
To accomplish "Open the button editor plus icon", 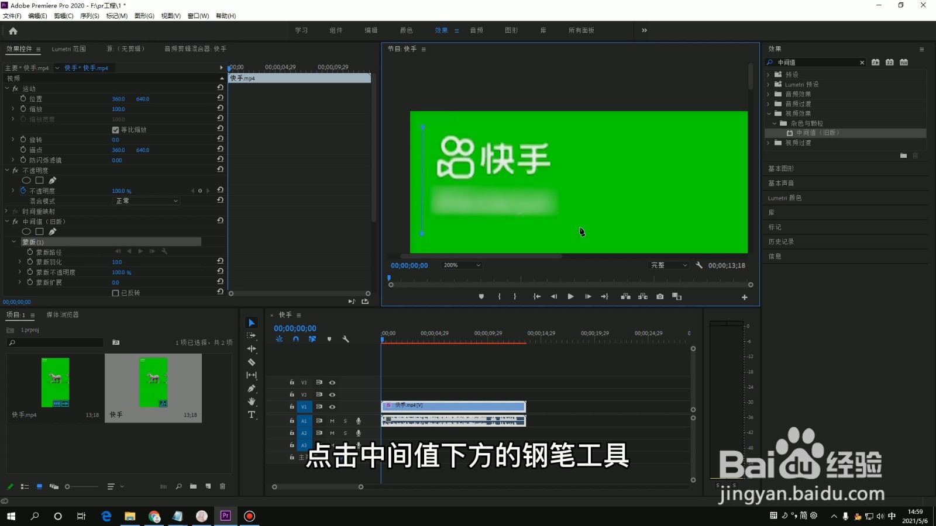I will (x=745, y=297).
